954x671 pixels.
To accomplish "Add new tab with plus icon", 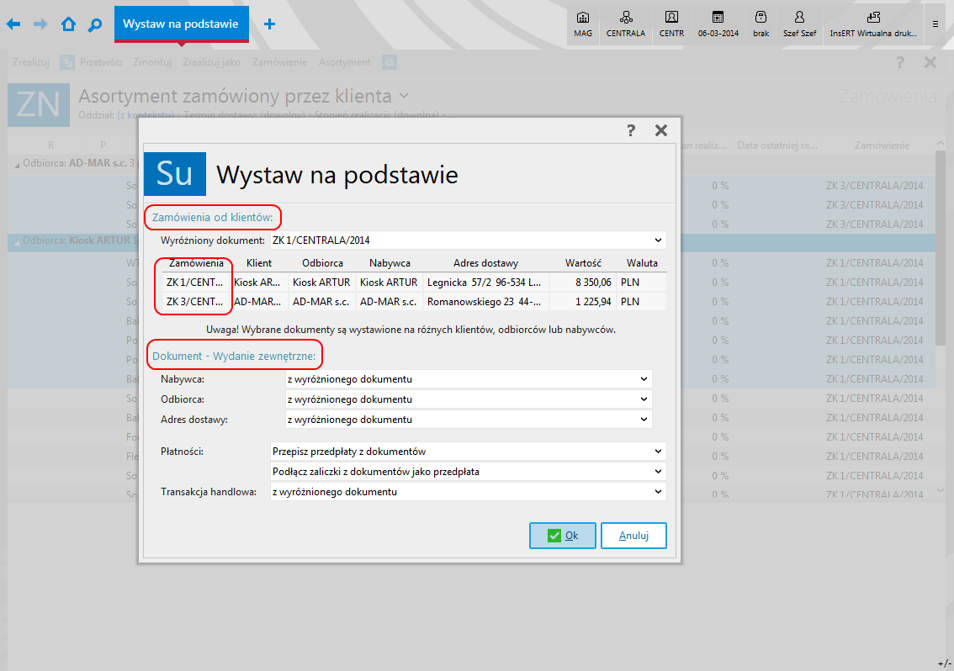I will [269, 24].
